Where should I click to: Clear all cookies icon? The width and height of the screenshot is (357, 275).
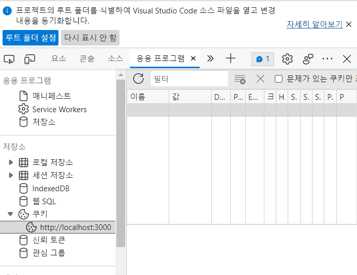click(240, 80)
